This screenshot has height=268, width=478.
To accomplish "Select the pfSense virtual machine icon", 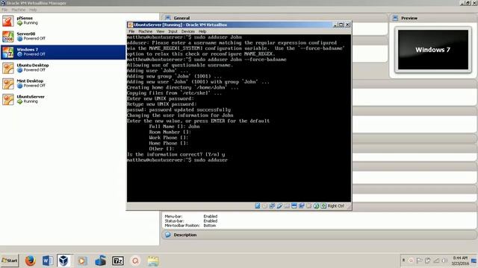I will (x=8, y=21).
